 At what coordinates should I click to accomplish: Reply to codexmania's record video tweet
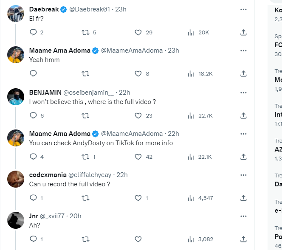pyautogui.click(x=34, y=198)
